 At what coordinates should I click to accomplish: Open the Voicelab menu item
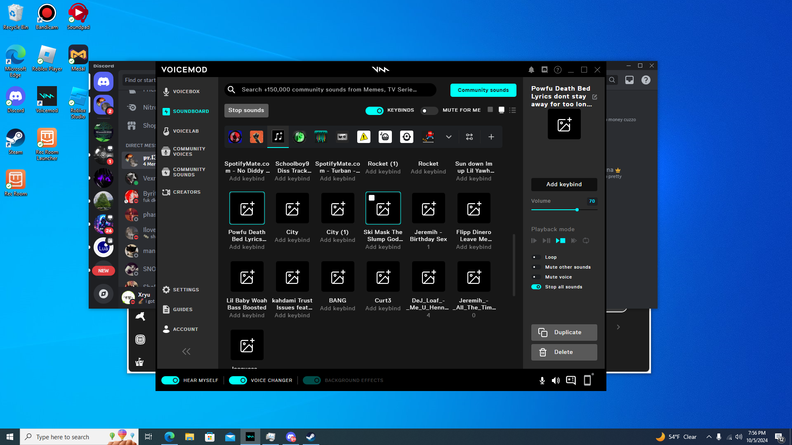click(186, 131)
